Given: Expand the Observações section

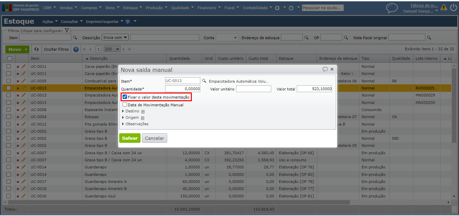Looking at the screenshot, I should [123, 124].
